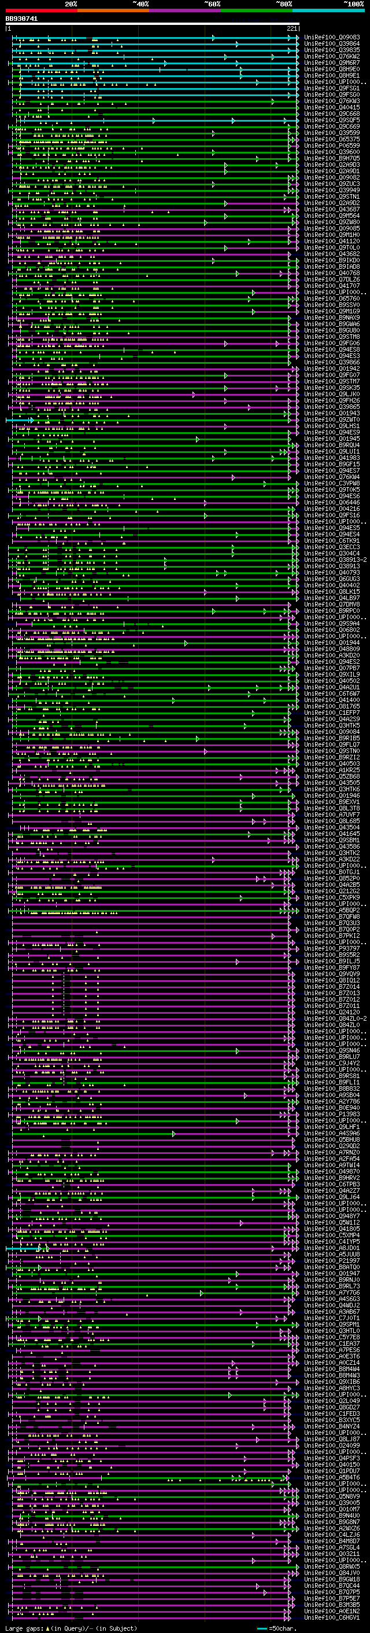Click the red ~20% segment of the identity legend
The width and height of the screenshot is (370, 1633).
pyautogui.click(x=41, y=10)
